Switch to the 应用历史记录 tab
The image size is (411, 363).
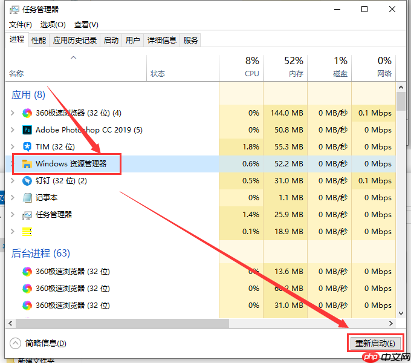75,41
